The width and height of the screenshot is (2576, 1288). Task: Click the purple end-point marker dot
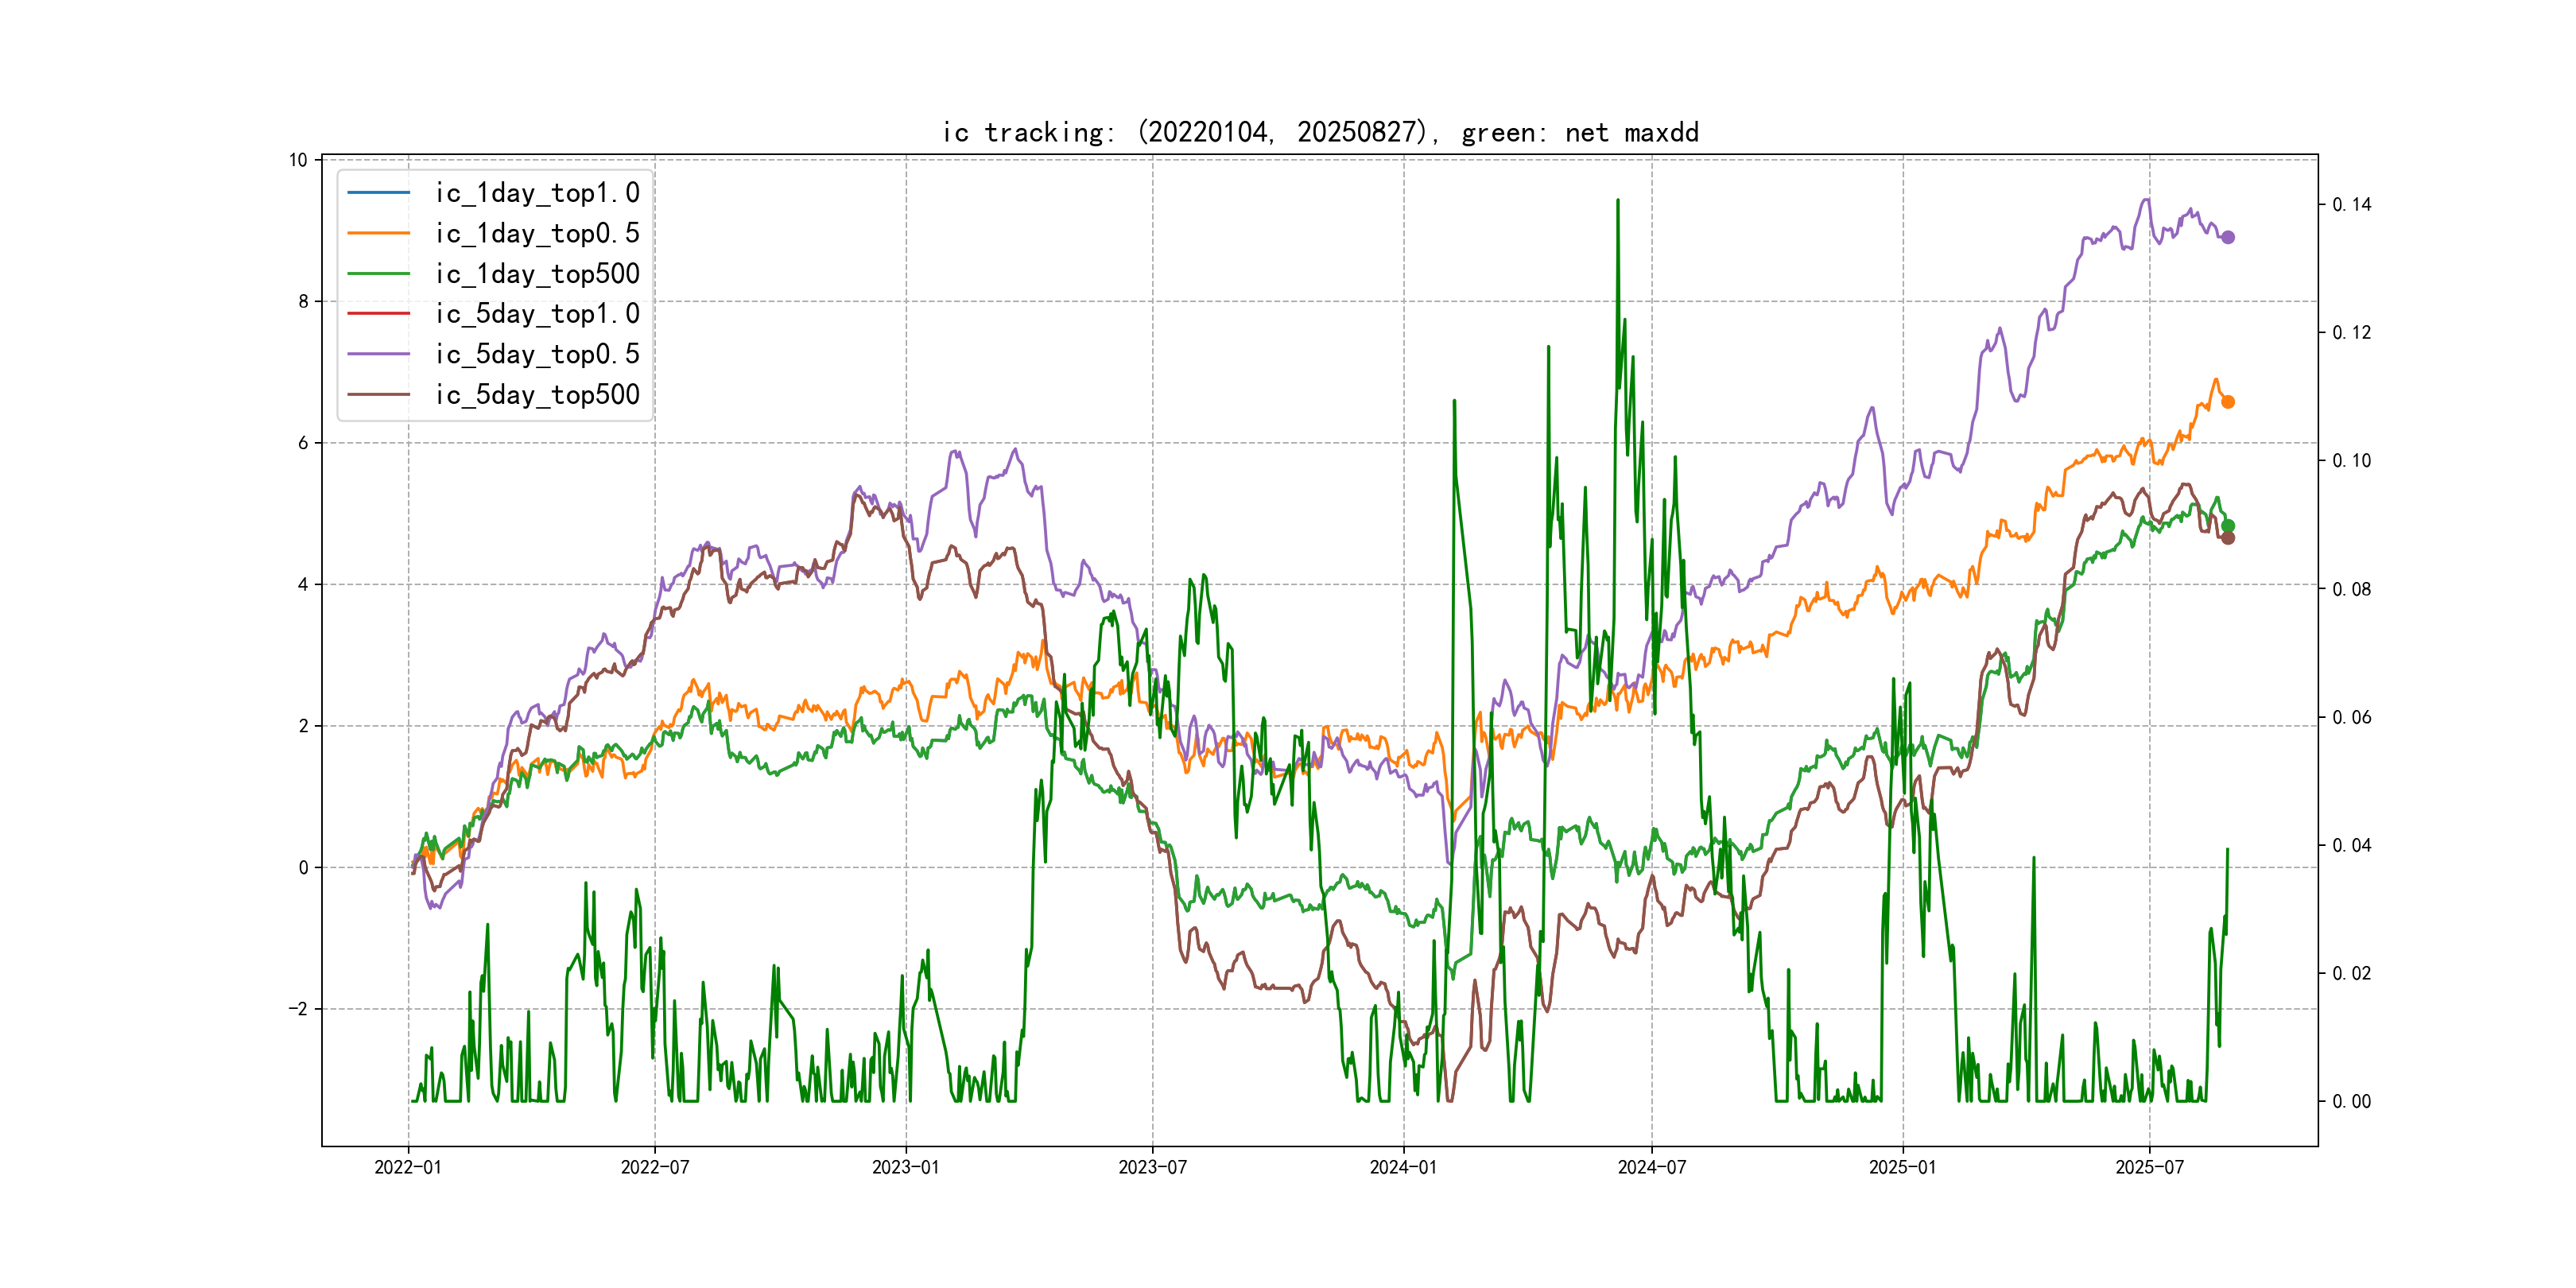pos(2227,237)
